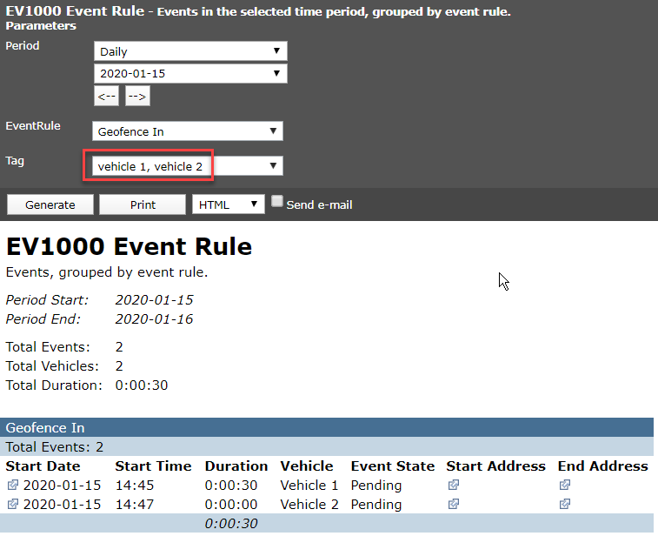This screenshot has height=536, width=658.
Task: Open the EventRule dropdown showing Geofence In
Action: 188,131
